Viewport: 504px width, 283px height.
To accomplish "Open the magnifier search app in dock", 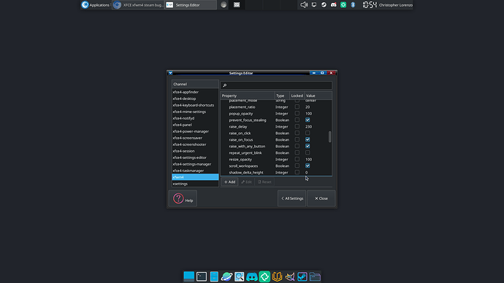I will pos(239,276).
